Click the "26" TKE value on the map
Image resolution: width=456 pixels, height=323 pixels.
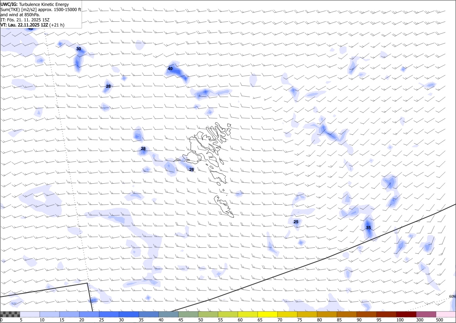(x=192, y=169)
